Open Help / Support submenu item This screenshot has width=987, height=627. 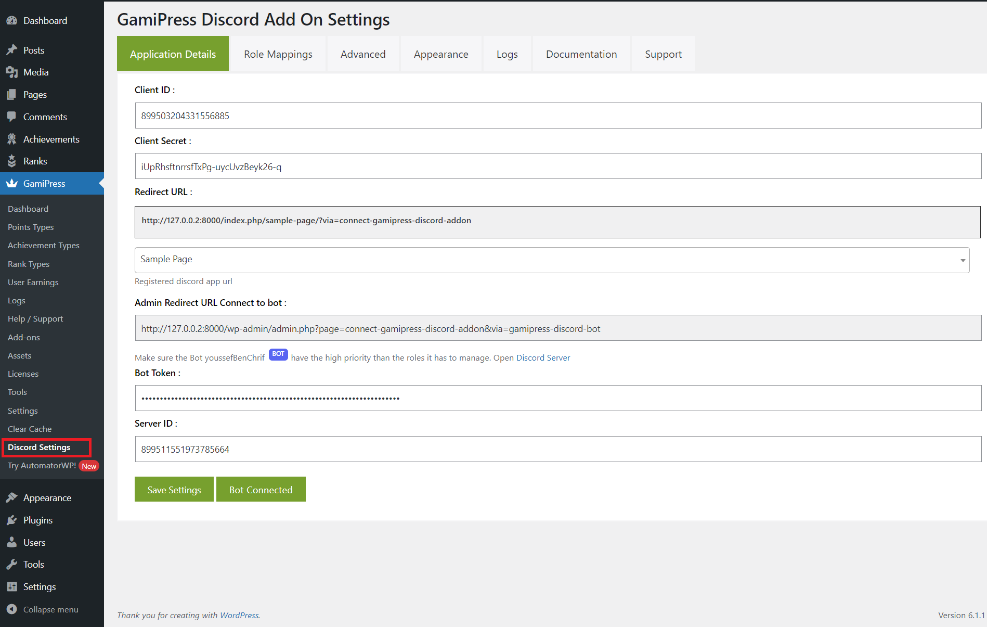coord(35,319)
